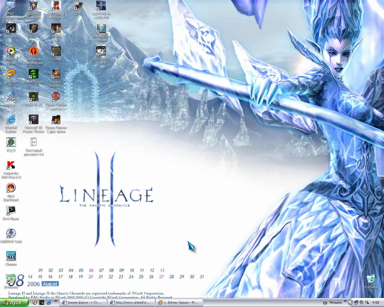Click the JetAudio desktop shortcut

coord(11,74)
